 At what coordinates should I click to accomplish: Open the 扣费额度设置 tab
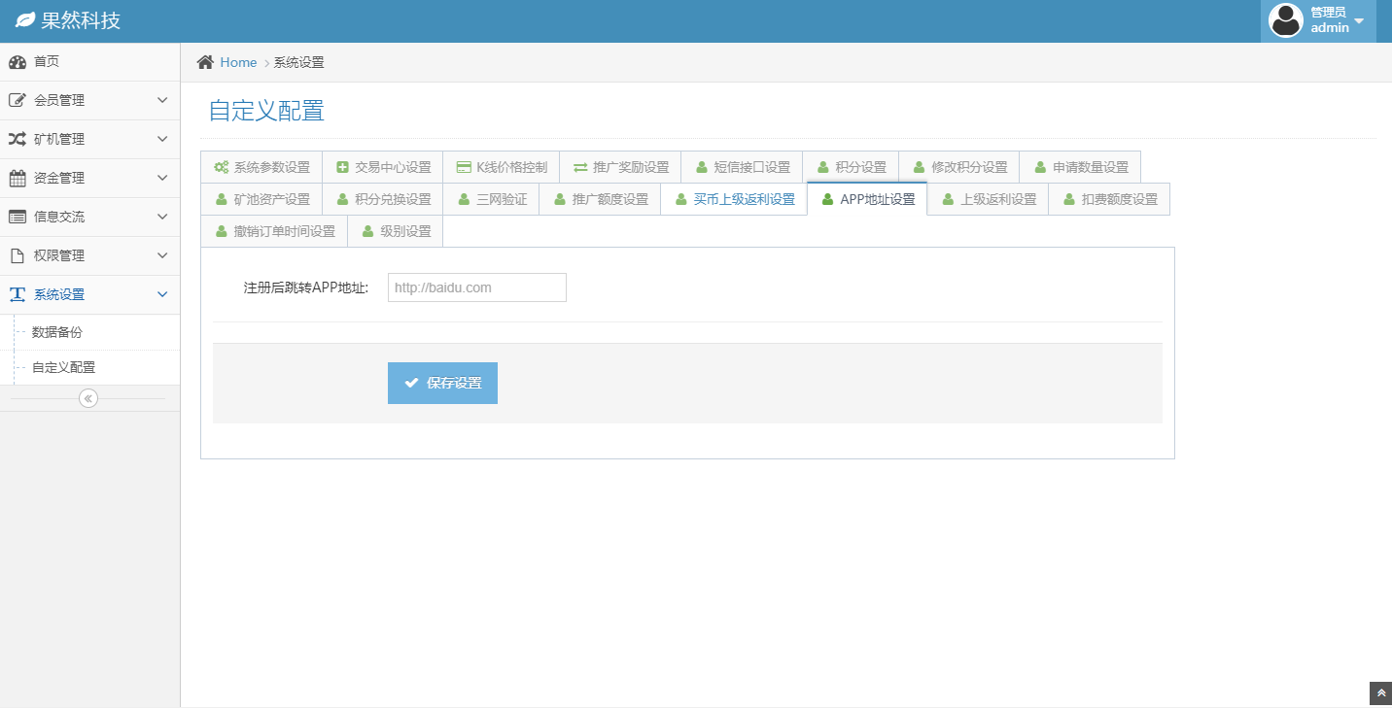(x=1109, y=199)
